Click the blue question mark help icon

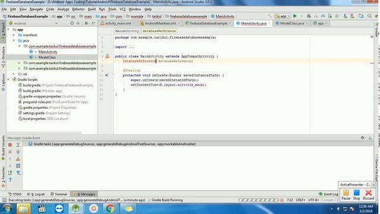tap(10, 180)
